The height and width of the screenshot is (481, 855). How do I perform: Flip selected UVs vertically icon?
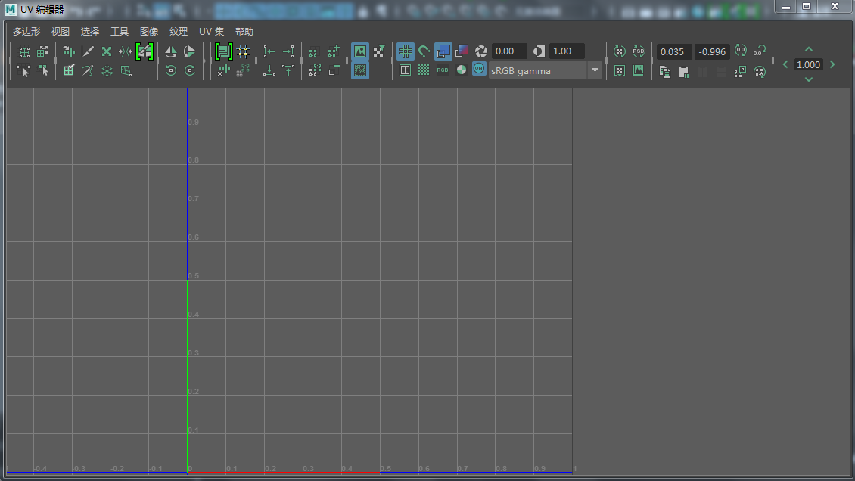click(x=189, y=51)
